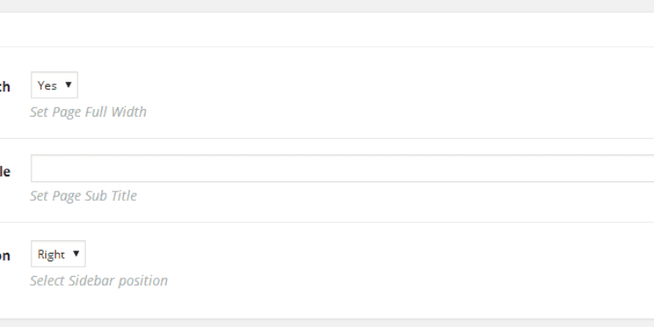Click the truncated label ending in on
Screen dimensions: 654x327
(x=4, y=255)
